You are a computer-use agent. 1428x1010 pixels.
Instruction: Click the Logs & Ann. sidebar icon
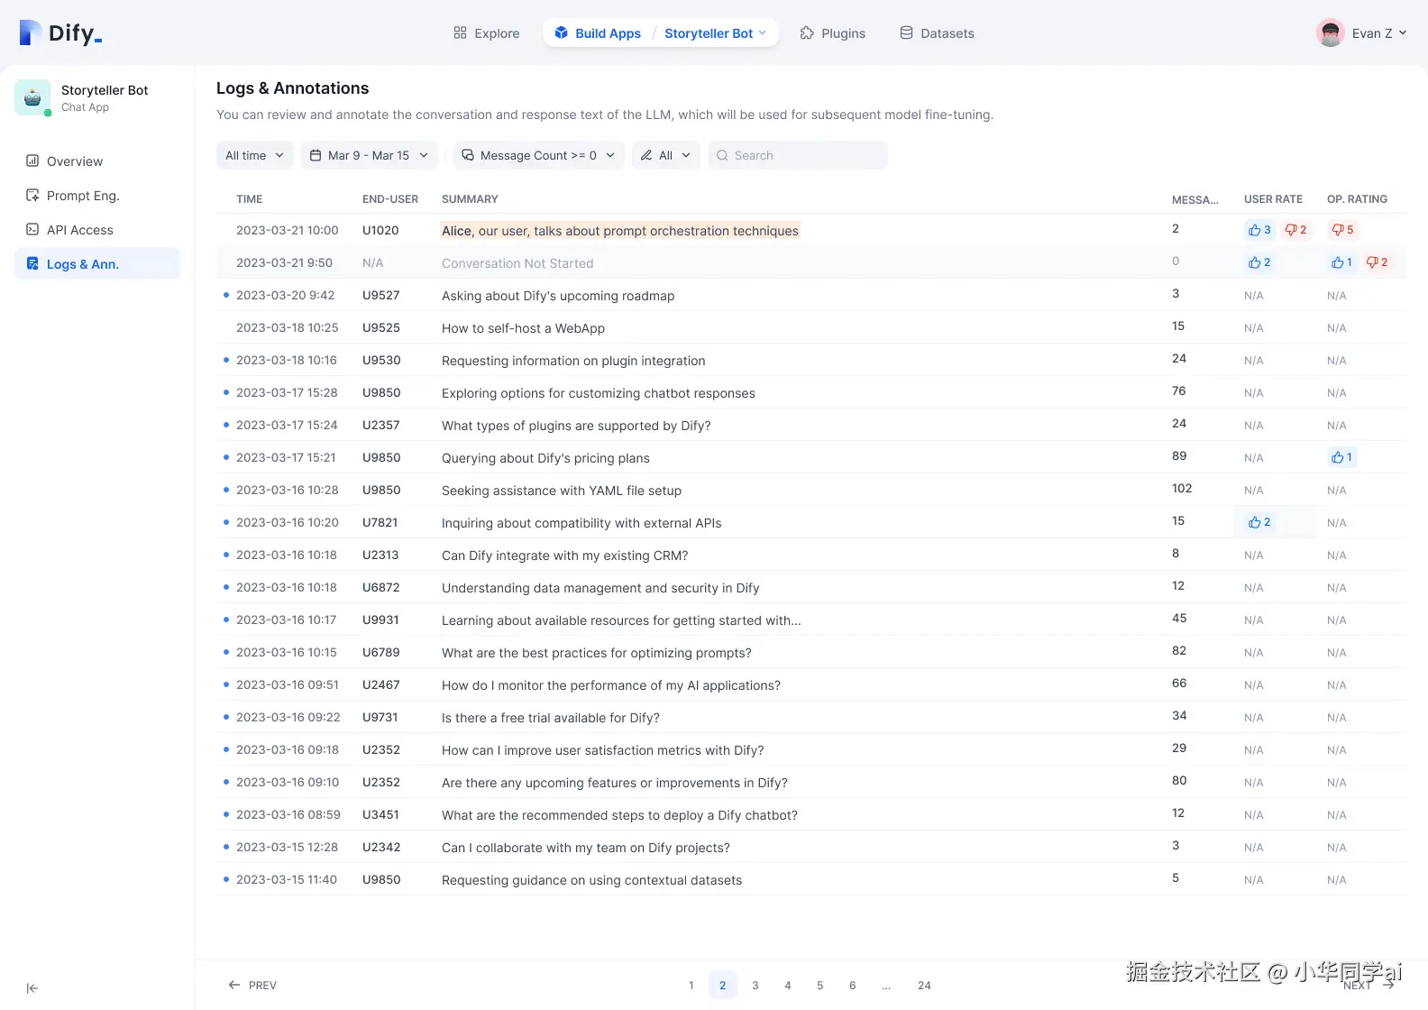coord(32,263)
